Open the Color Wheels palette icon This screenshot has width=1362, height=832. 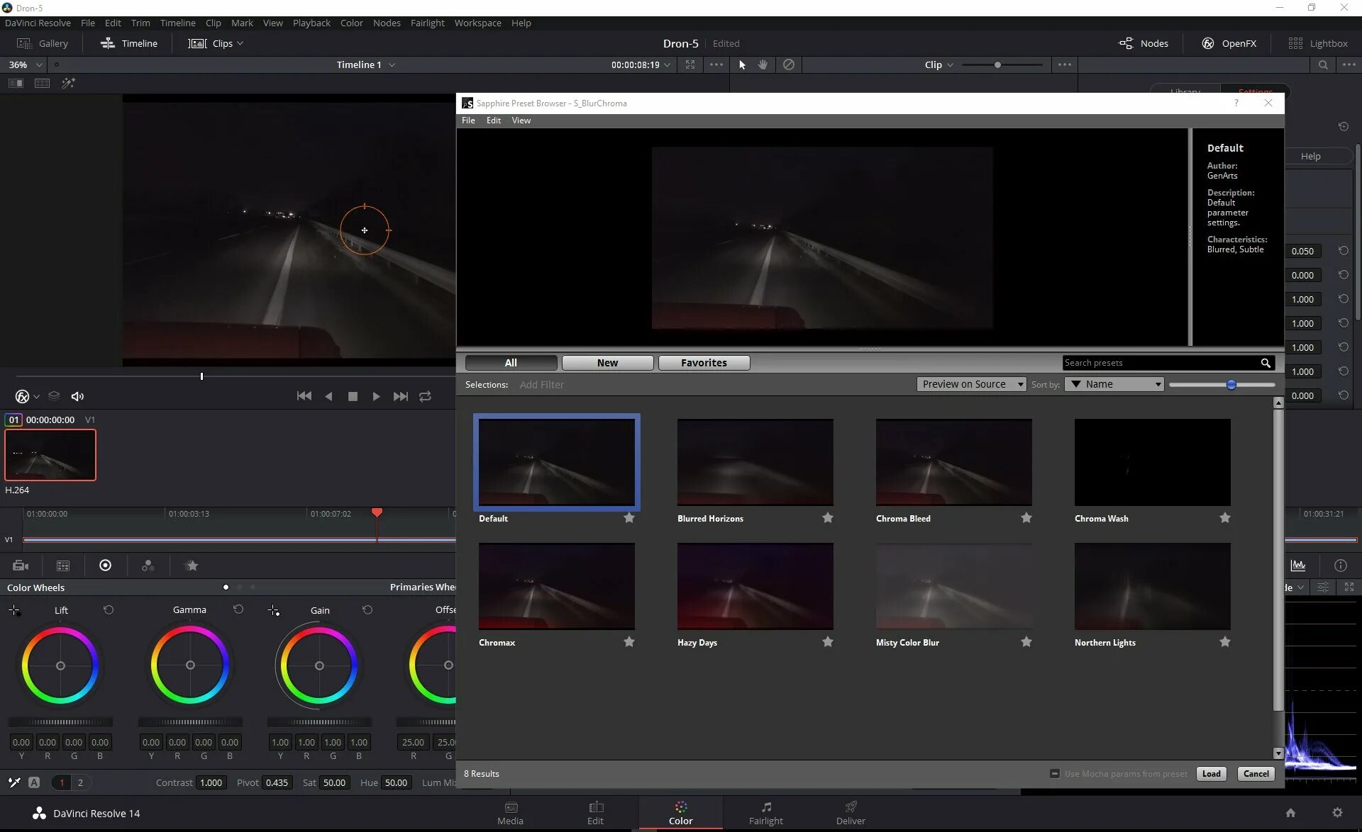(x=105, y=566)
